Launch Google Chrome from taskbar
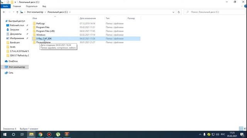 pos(40,135)
